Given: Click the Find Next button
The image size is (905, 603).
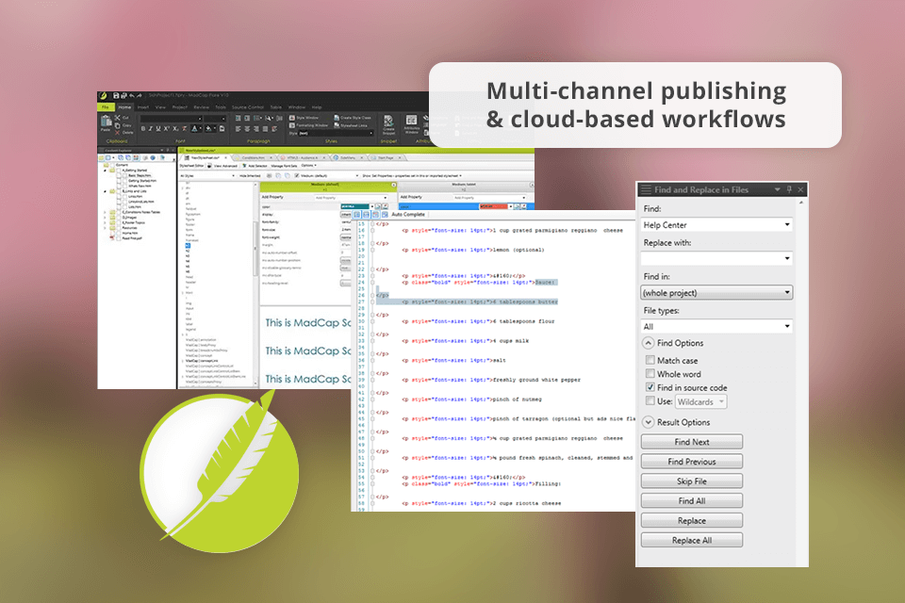Looking at the screenshot, I should coord(691,442).
